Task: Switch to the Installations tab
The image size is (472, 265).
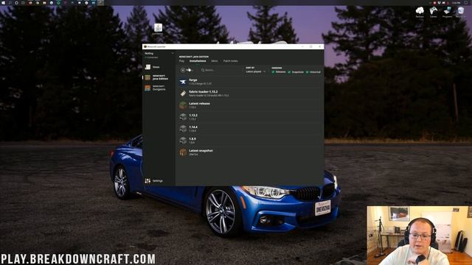Action: point(198,61)
